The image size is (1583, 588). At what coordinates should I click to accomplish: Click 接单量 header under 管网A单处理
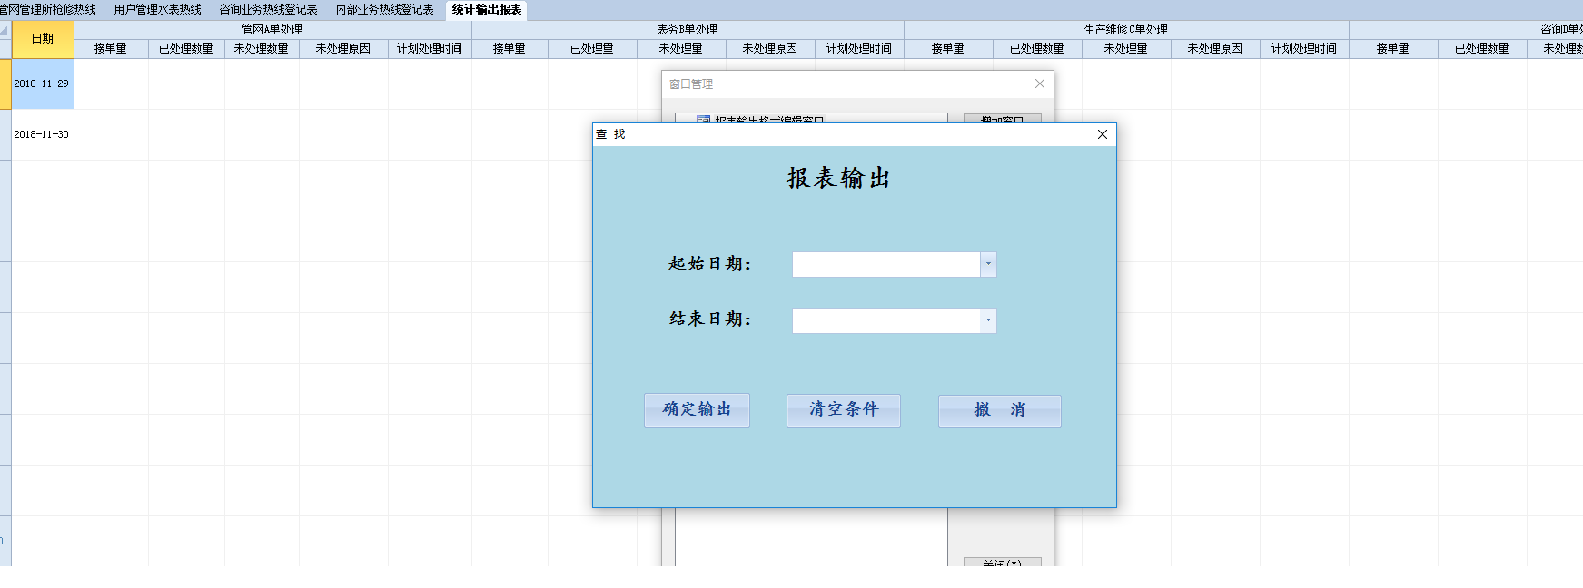(x=111, y=49)
